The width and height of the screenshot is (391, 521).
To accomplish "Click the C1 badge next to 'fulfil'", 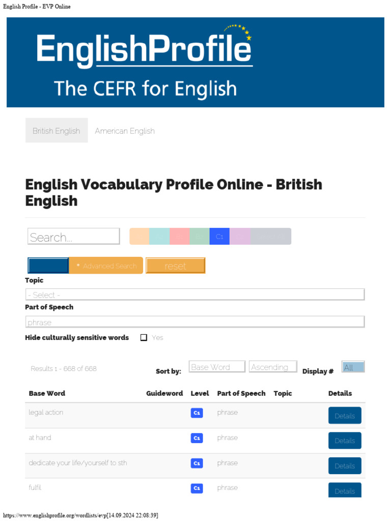I will click(x=197, y=488).
